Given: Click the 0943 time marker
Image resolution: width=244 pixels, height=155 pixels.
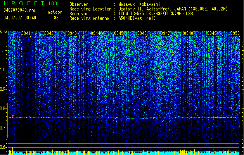Looking at the screenshot, I should (x=72, y=33).
